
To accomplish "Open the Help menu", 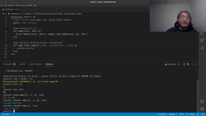I will (x=35, y=5).
